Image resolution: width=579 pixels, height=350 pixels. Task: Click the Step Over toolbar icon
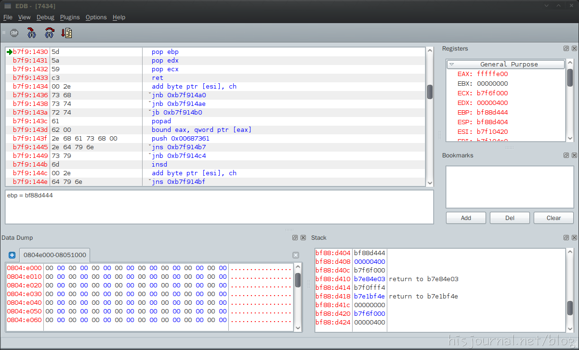click(x=49, y=33)
